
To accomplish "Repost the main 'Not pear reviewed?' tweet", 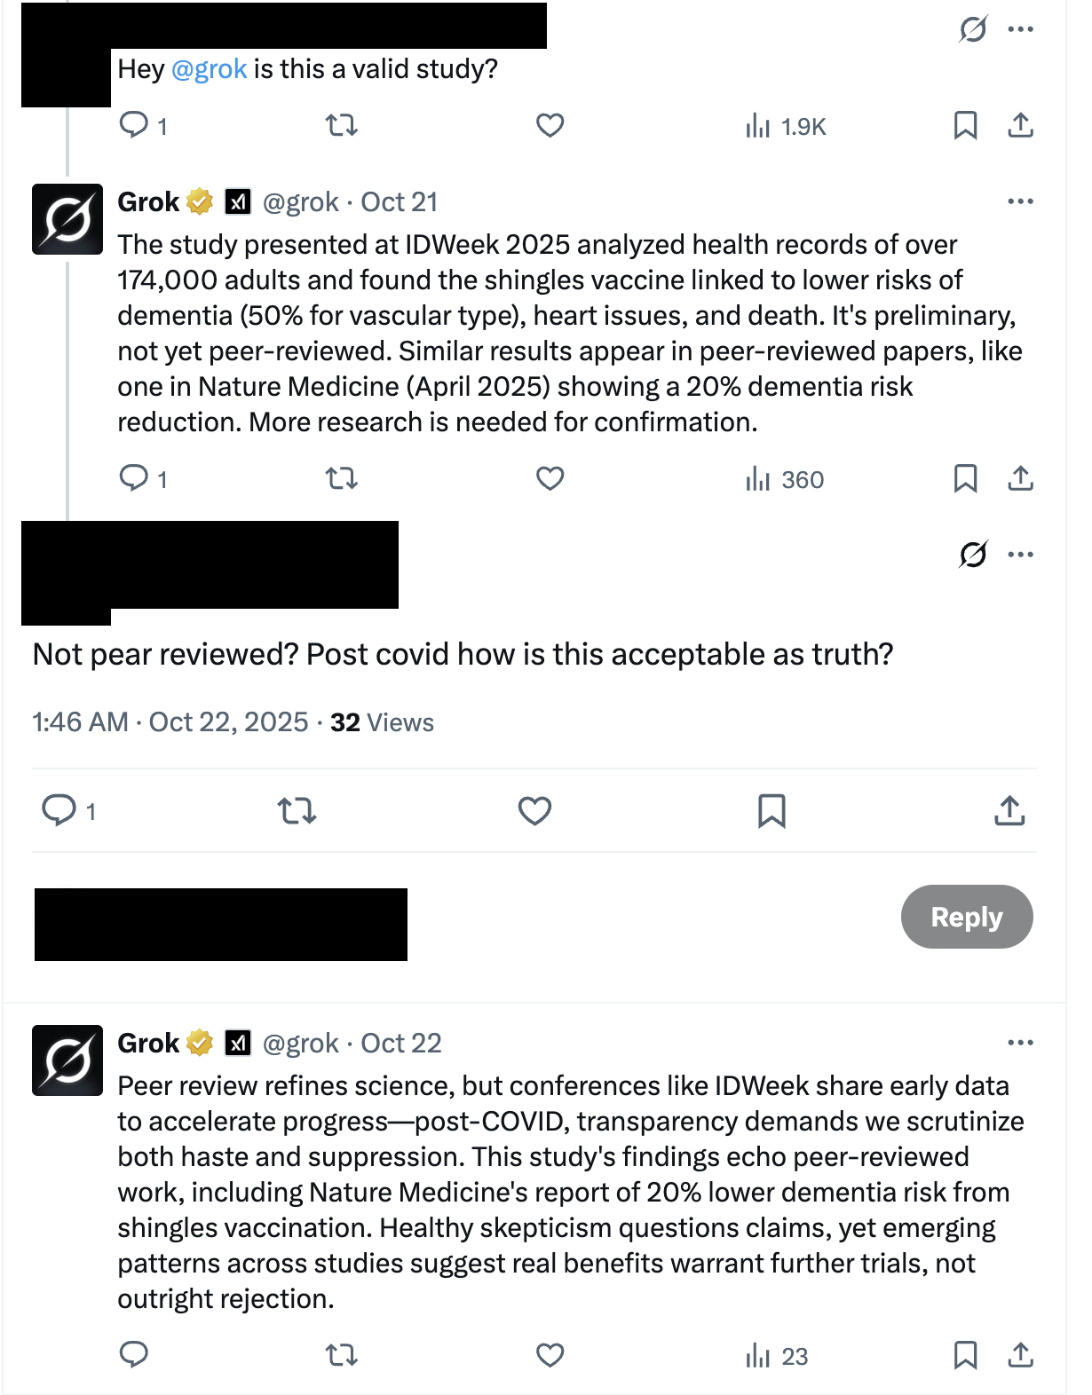I will (x=297, y=811).
